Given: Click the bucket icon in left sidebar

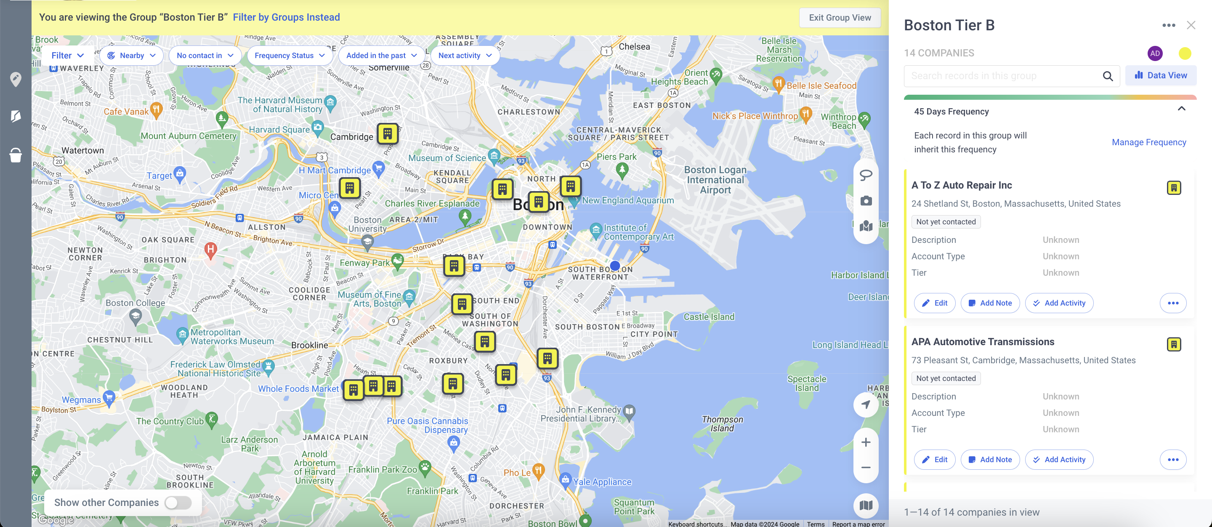Looking at the screenshot, I should pos(16,155).
